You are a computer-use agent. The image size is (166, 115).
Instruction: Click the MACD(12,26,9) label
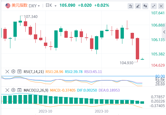[x=36, y=90]
